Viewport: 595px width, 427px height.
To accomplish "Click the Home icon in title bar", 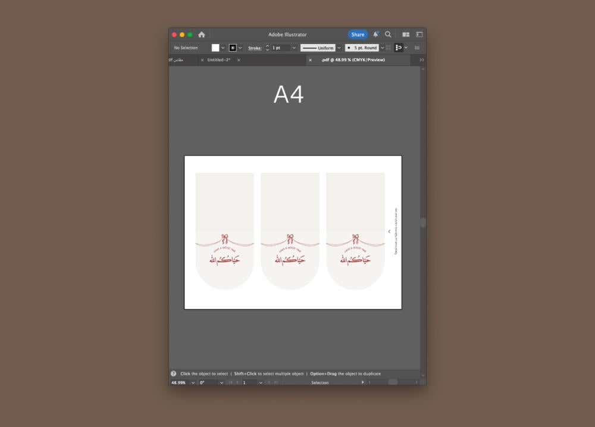I will [x=202, y=35].
